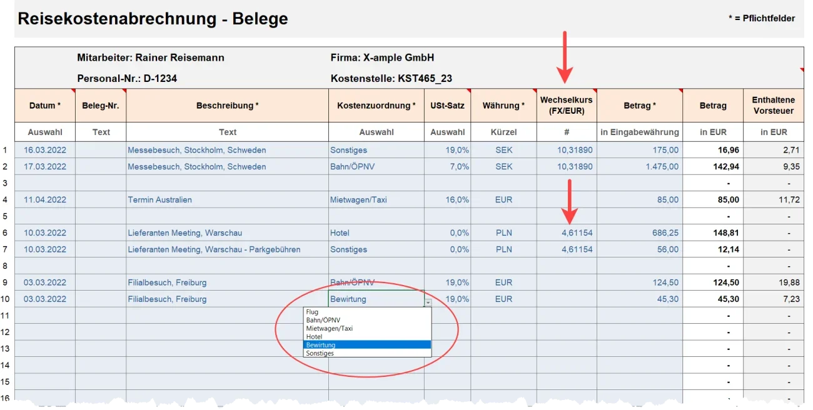Image resolution: width=813 pixels, height=410 pixels.
Task: Select the SEK currency cell in row 1
Action: 503,150
